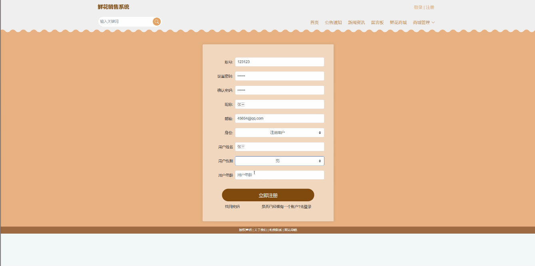Click the 用户姓名 input field
Image resolution: width=535 pixels, height=266 pixels.
[280, 147]
